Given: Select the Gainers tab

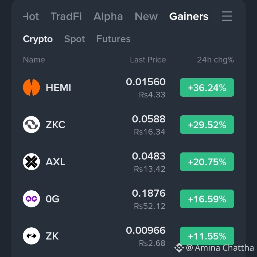Looking at the screenshot, I should tap(189, 16).
